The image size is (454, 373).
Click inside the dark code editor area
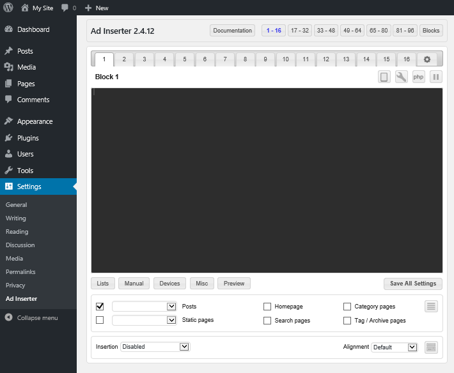coord(267,180)
